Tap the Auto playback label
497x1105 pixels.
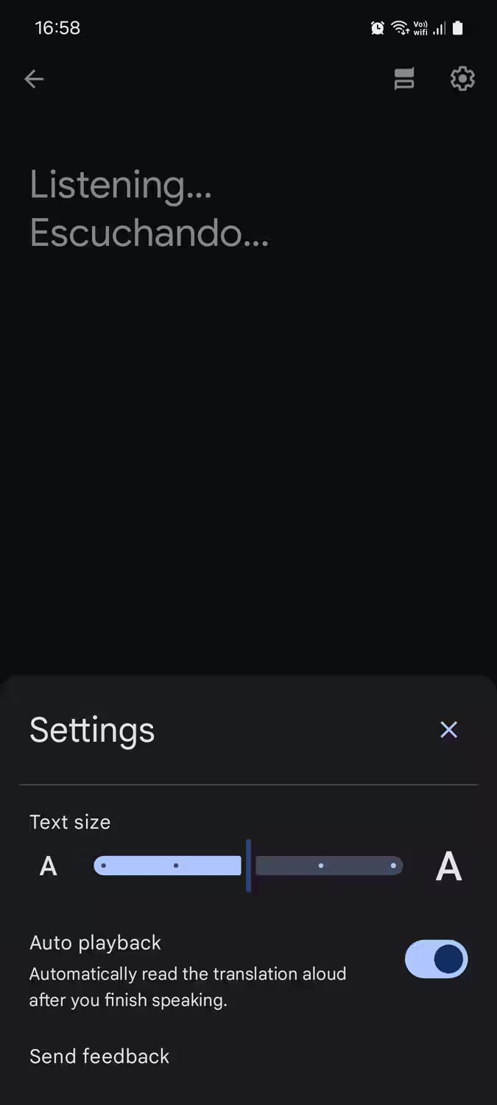click(x=95, y=942)
